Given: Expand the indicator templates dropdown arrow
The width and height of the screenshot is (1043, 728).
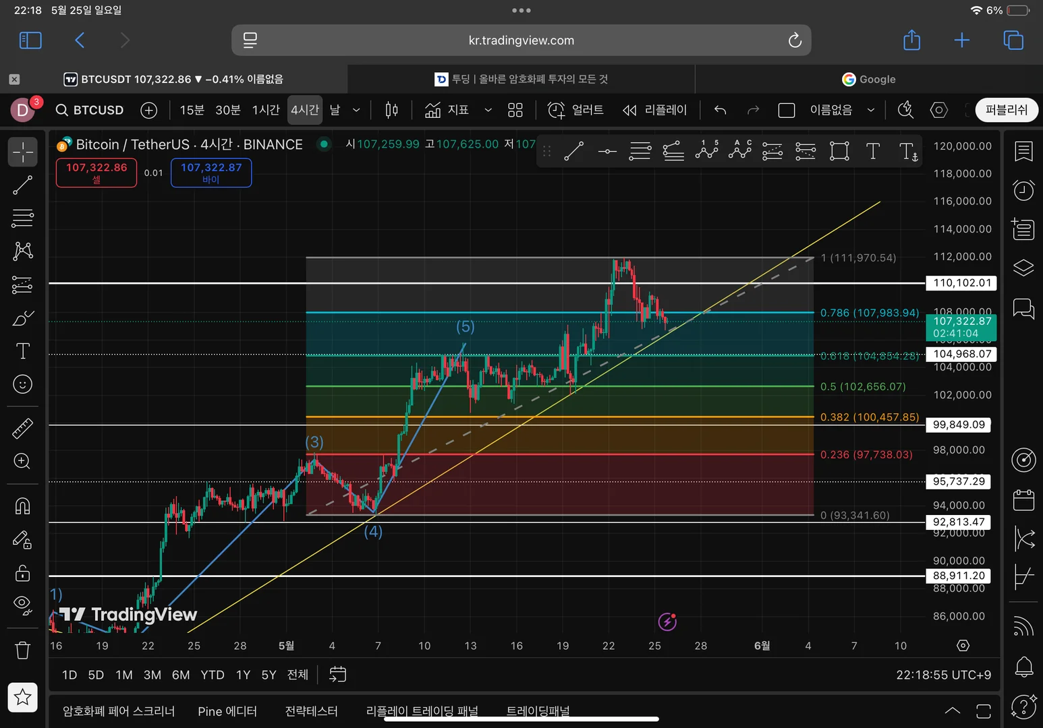Looking at the screenshot, I should (x=488, y=110).
